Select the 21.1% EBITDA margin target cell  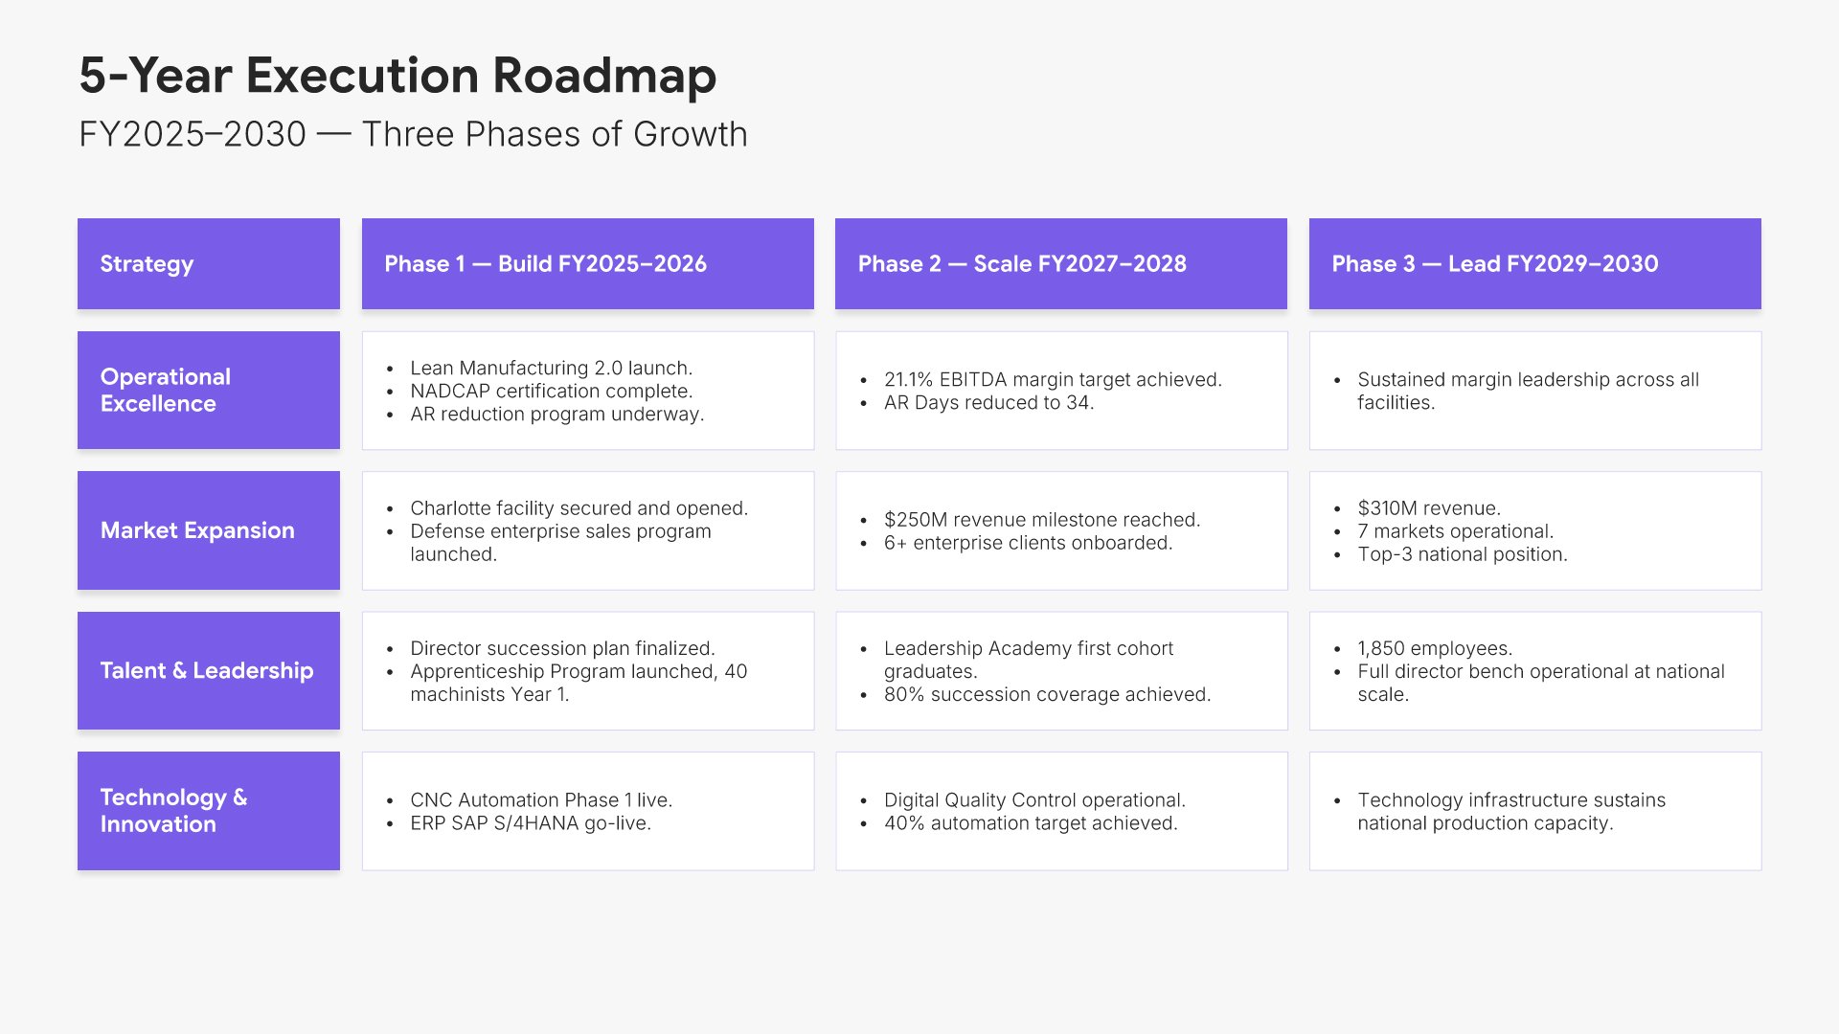point(1060,391)
